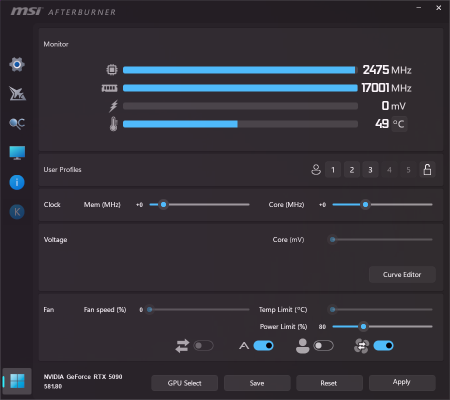450x400 pixels.
Task: Click the jet fighter icon in sidebar
Action: (17, 93)
